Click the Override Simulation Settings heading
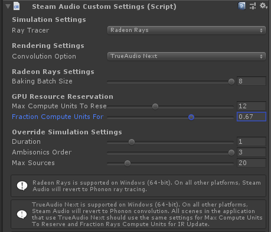This screenshot has height=232, width=271. [67, 132]
